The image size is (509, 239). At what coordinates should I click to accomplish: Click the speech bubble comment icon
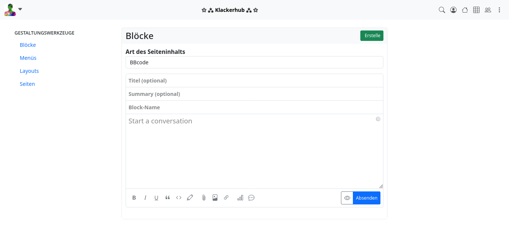tap(252, 198)
